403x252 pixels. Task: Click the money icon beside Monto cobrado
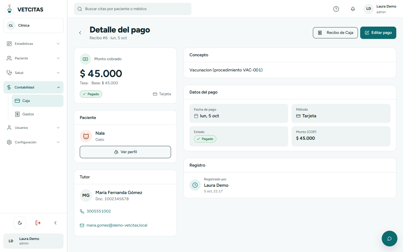tap(85, 59)
